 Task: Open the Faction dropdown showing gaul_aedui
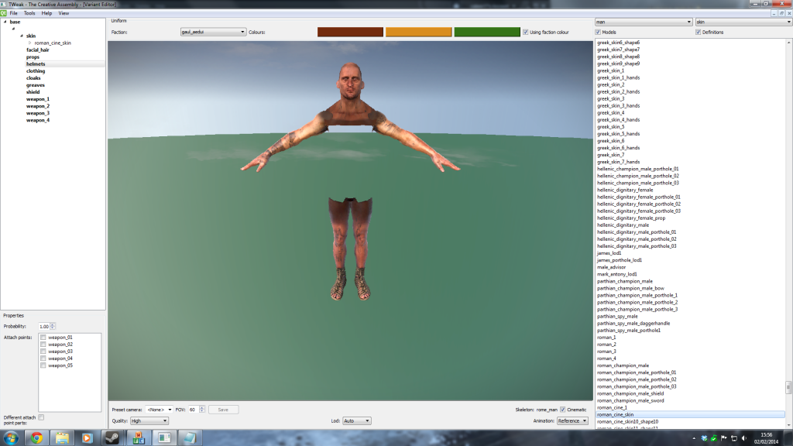coord(212,33)
